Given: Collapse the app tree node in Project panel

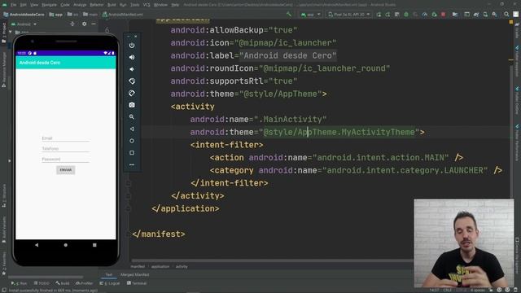Looking at the screenshot, I should (x=11, y=33).
